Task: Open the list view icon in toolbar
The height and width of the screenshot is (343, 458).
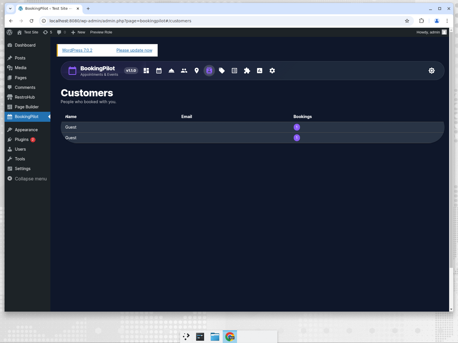Action: pyautogui.click(x=234, y=71)
